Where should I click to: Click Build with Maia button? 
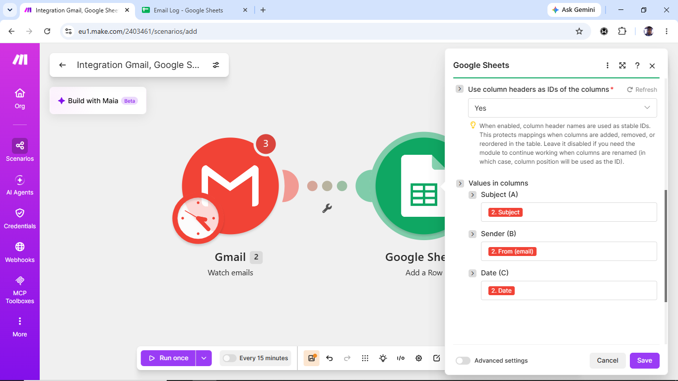(x=98, y=101)
